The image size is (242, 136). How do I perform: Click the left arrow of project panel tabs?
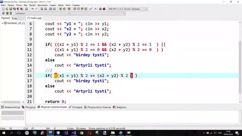point(19,18)
